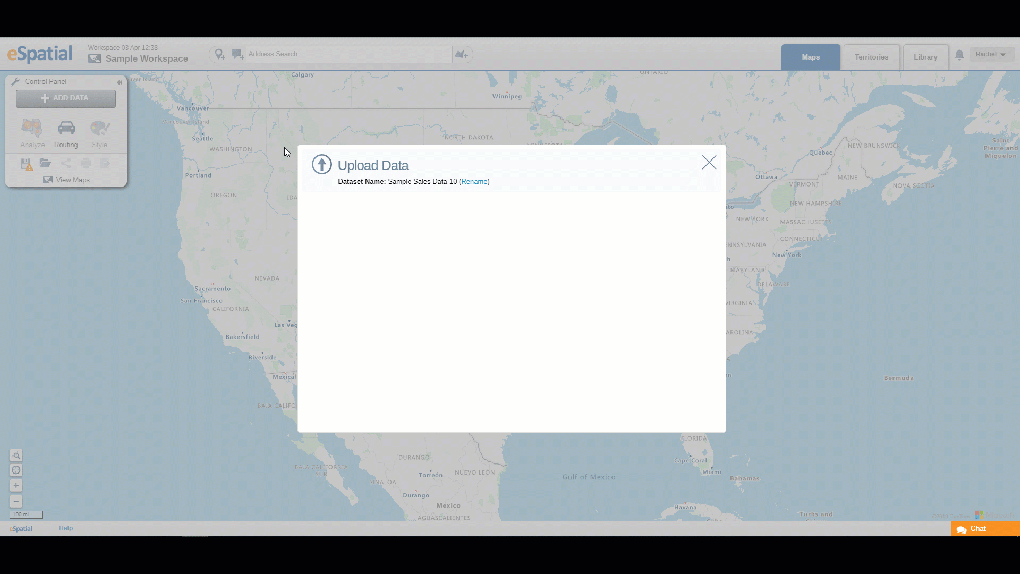Open the Help link in footer
This screenshot has width=1020, height=574.
point(66,528)
